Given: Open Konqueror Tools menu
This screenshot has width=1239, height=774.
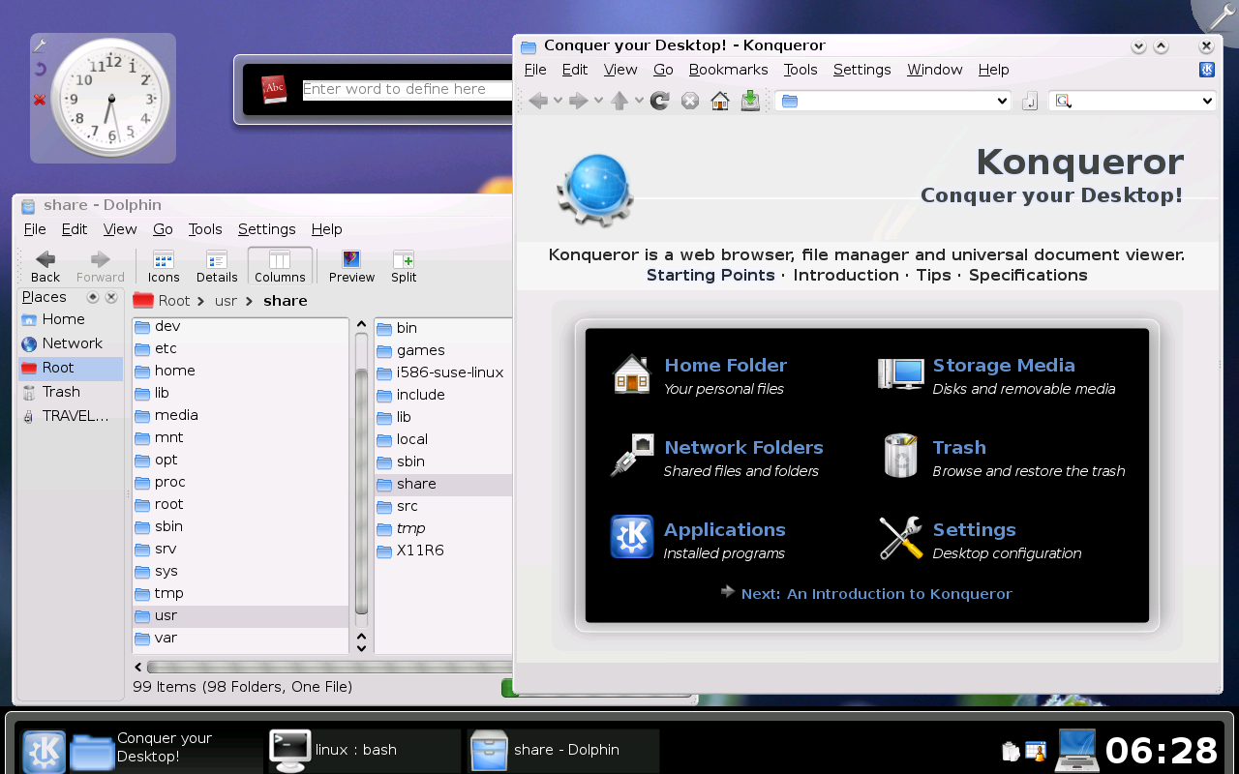Looking at the screenshot, I should tap(801, 70).
